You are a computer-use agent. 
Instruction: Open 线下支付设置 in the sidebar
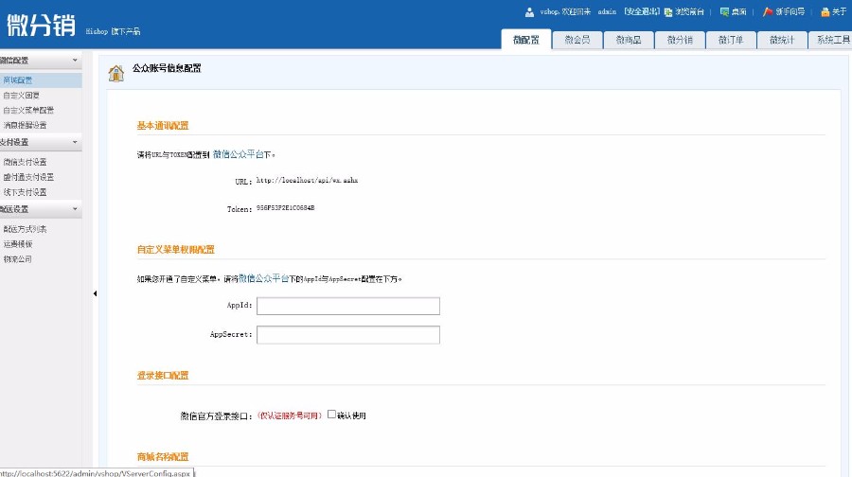(x=25, y=192)
